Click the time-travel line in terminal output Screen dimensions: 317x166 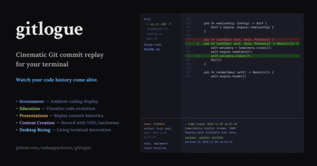208,124
